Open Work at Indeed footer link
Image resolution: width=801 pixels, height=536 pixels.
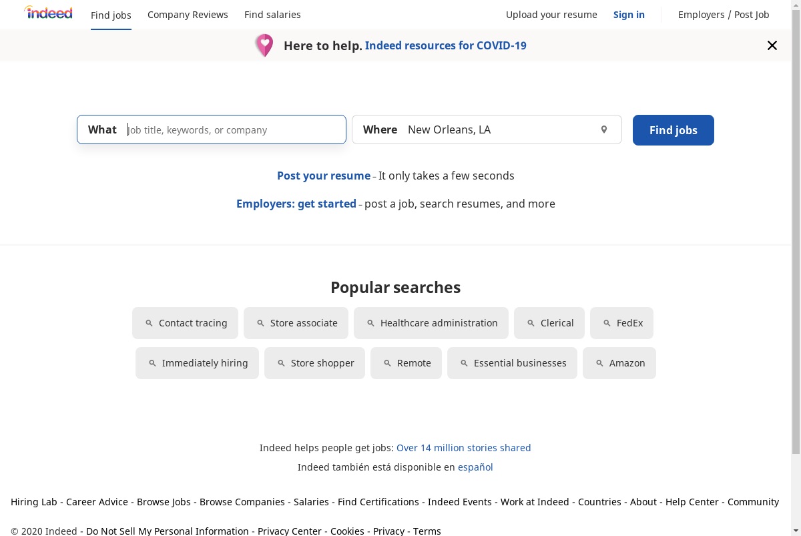tap(535, 502)
